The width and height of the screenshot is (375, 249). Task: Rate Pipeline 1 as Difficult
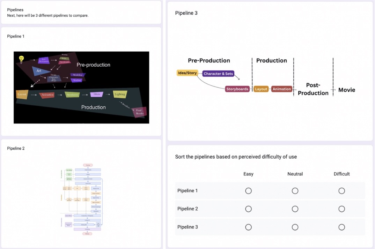point(341,191)
